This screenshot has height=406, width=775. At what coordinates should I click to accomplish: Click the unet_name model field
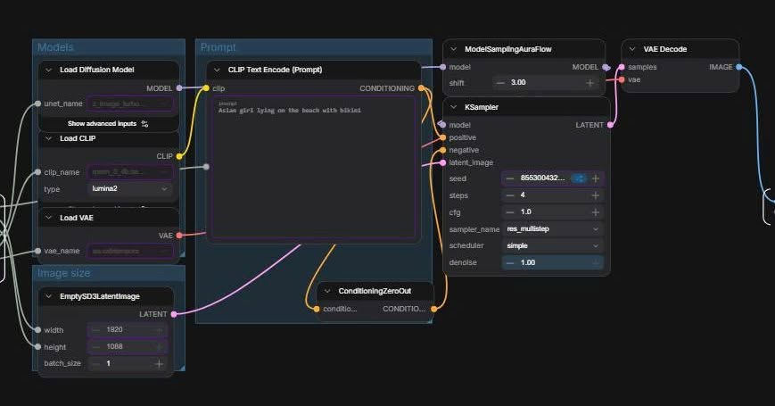pos(130,104)
